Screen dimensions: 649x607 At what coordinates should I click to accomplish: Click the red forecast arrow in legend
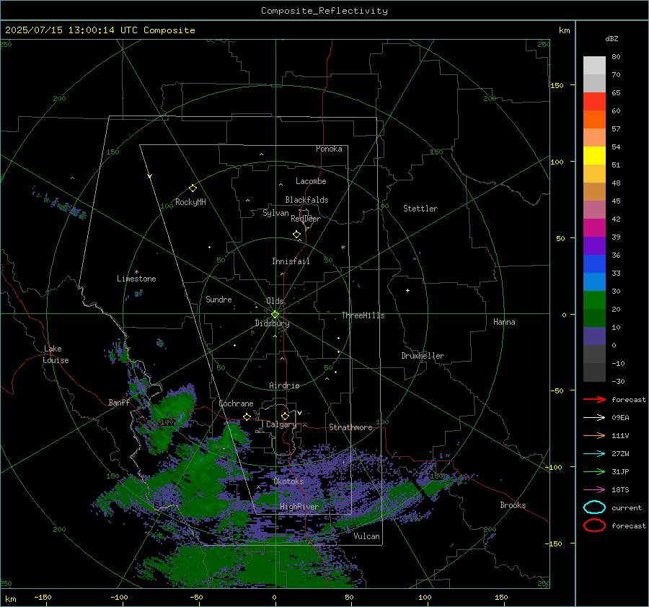tap(594, 399)
